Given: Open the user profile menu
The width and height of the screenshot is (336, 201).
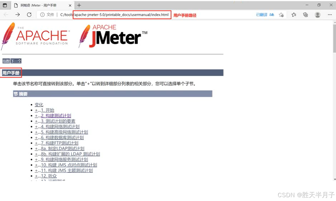Looking at the screenshot, I should pyautogui.click(x=318, y=15).
